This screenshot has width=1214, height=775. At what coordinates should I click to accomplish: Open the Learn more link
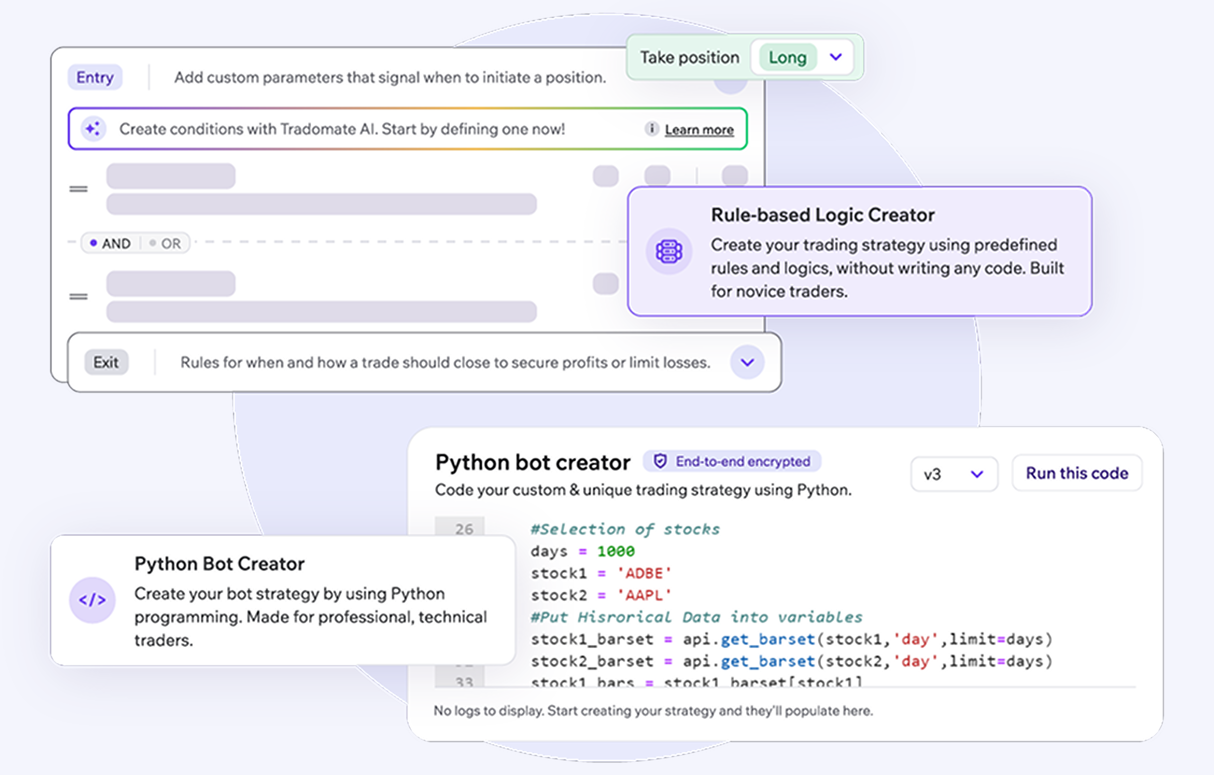[x=699, y=130]
